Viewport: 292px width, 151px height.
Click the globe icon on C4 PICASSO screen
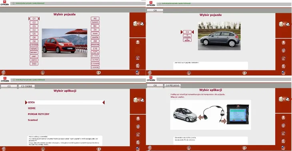tap(284, 148)
